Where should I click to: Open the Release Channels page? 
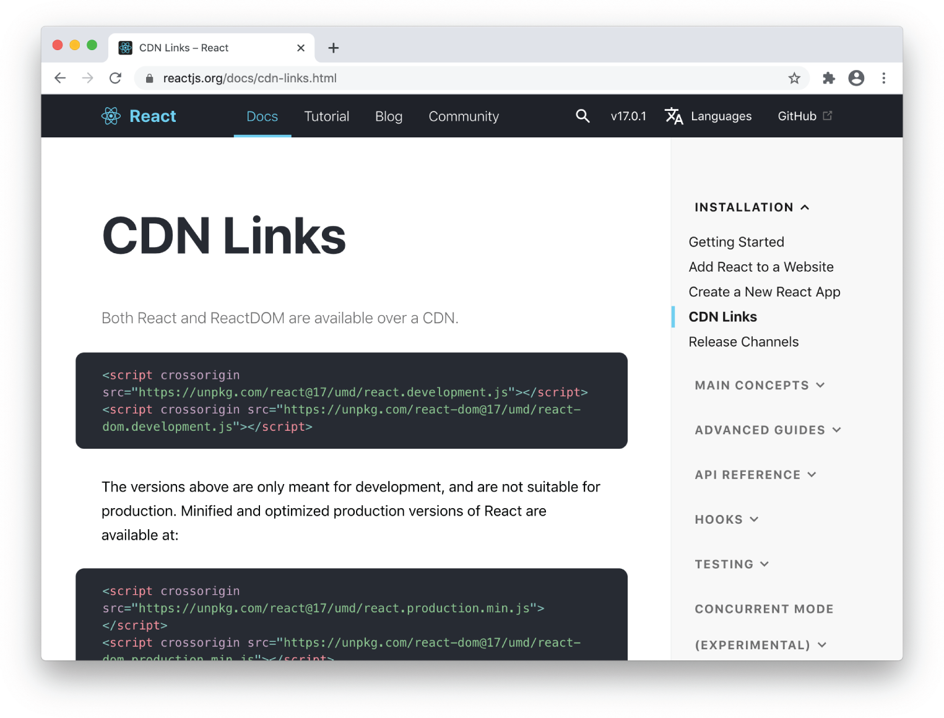click(743, 341)
